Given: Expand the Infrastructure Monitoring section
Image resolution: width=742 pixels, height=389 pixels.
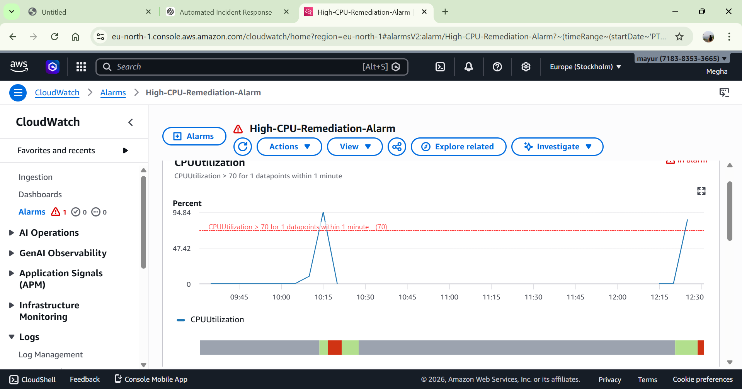Looking at the screenshot, I should pos(12,305).
